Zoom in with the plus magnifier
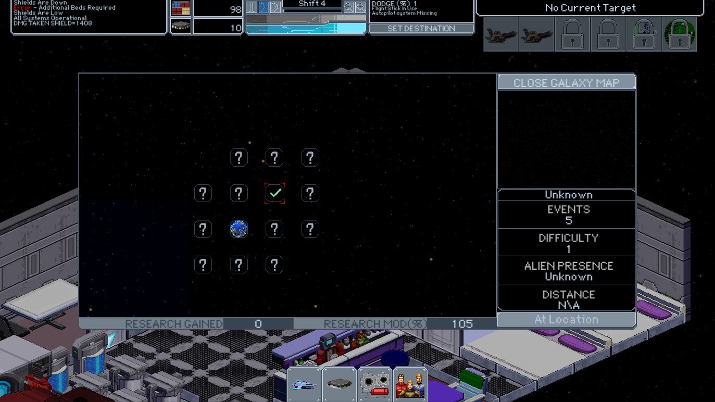The width and height of the screenshot is (715, 402). [x=360, y=7]
